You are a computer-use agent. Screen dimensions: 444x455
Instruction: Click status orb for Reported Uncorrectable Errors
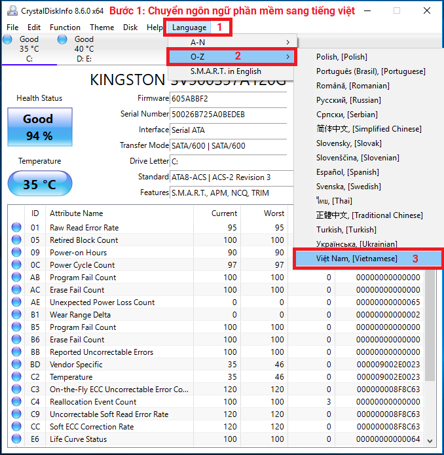[x=16, y=352]
